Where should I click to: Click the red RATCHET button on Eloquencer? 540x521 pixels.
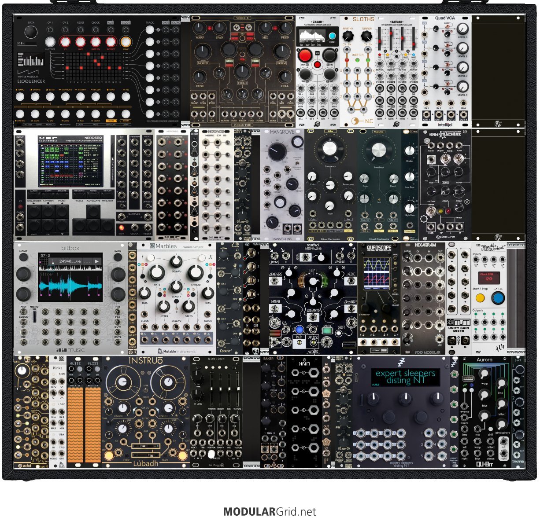click(x=110, y=42)
